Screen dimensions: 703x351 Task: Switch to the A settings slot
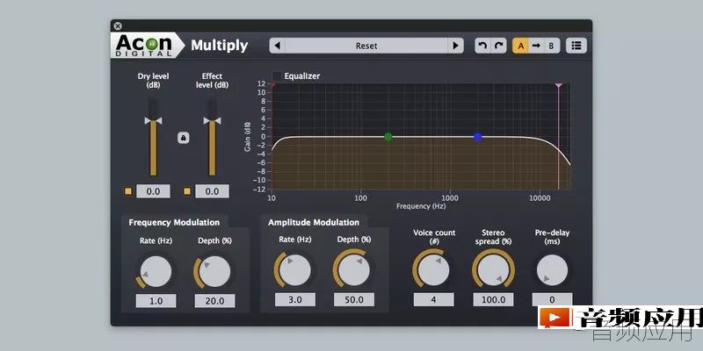coord(520,46)
